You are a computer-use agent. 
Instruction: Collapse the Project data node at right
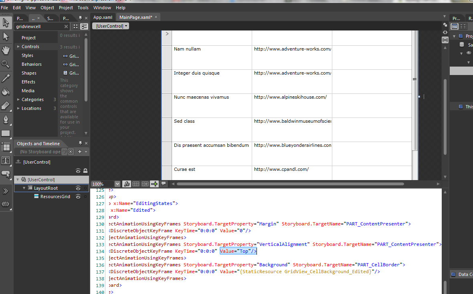(454, 36)
